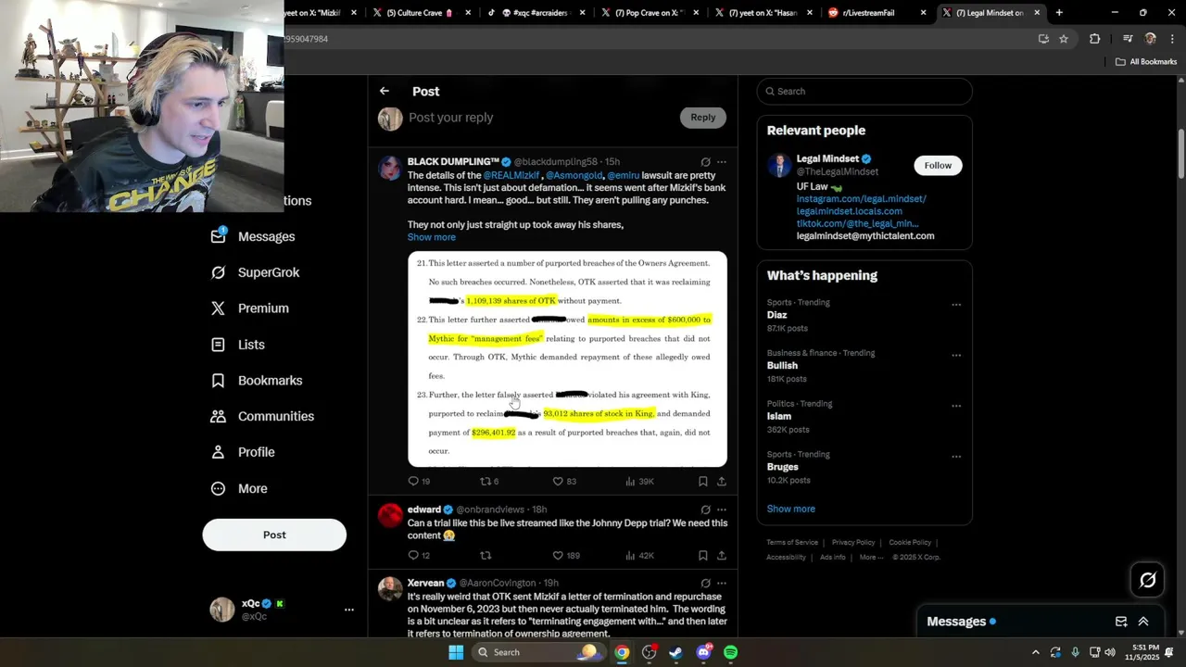The image size is (1186, 667).
Task: Switch to Pop Crave on X tab
Action: 649,13
